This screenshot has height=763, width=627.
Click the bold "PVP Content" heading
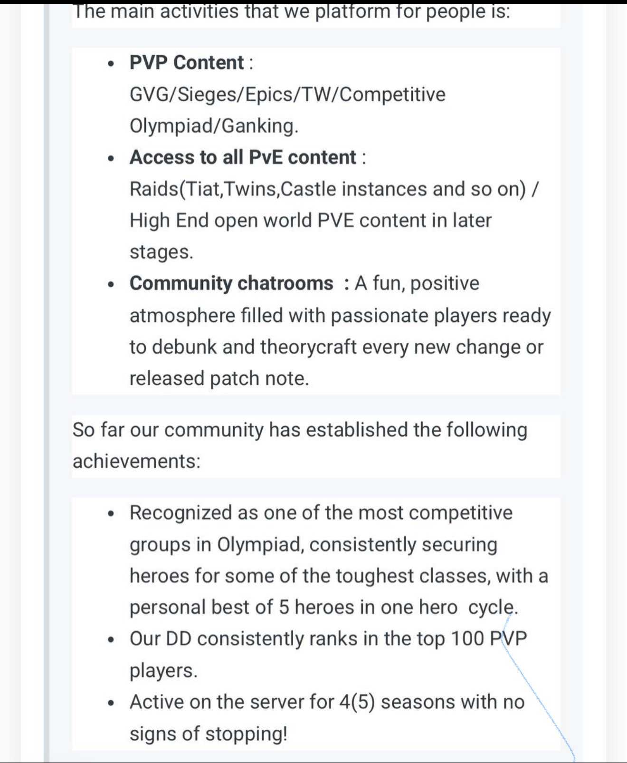coord(187,63)
